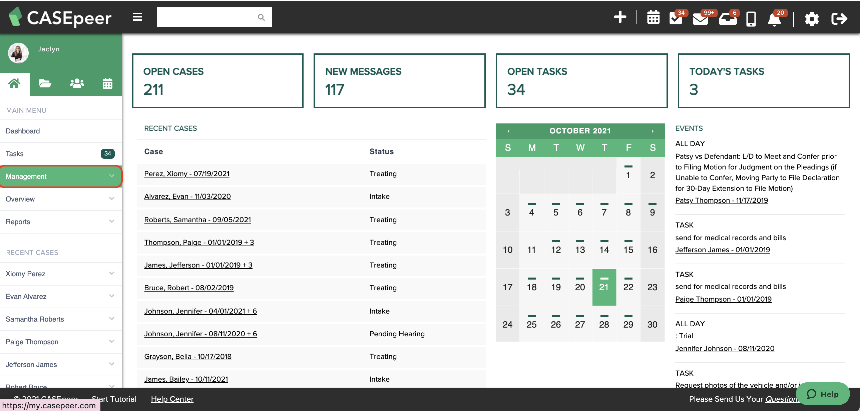Select the contacts group tab icon
Viewport: 860px width, 411px height.
77,83
